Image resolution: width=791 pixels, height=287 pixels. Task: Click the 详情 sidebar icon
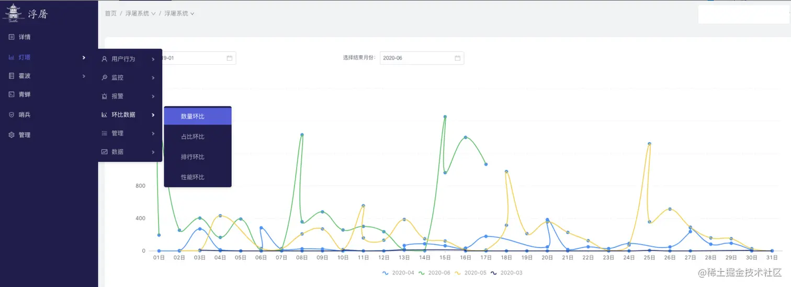(12, 37)
